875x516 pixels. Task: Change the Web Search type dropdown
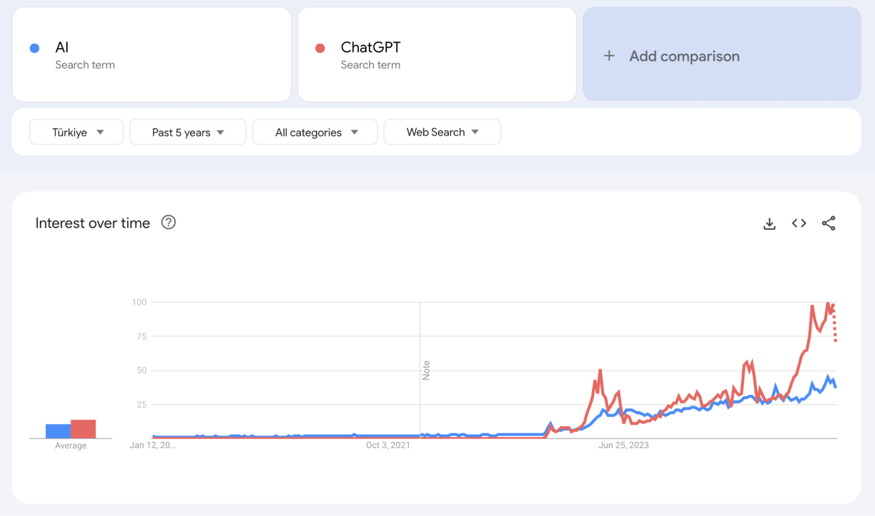(442, 132)
